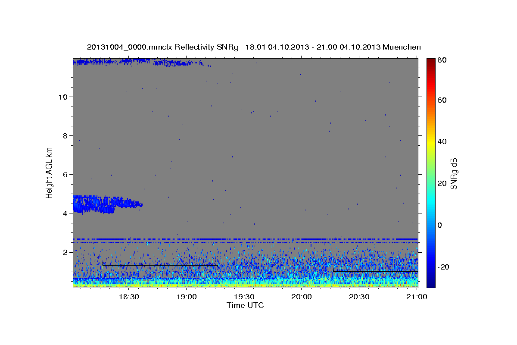Image resolution: width=517 pixels, height=345 pixels.
Task: Click the plot title text starting 20131004_0000.mmclx
Action: [x=254, y=47]
